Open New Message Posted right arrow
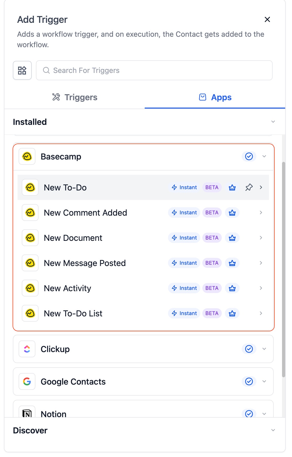Viewport: 292px width, 457px height. 261,263
